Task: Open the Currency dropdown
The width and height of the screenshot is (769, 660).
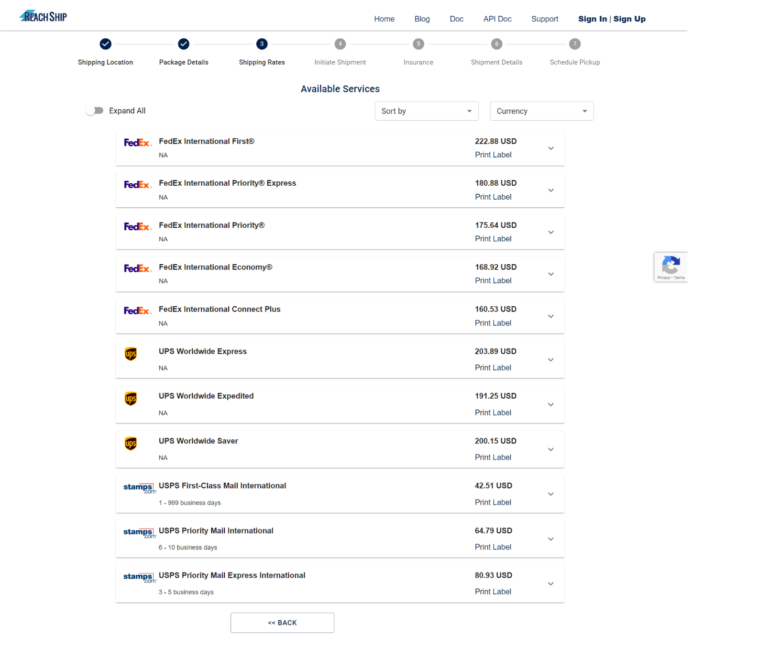Action: pos(542,111)
